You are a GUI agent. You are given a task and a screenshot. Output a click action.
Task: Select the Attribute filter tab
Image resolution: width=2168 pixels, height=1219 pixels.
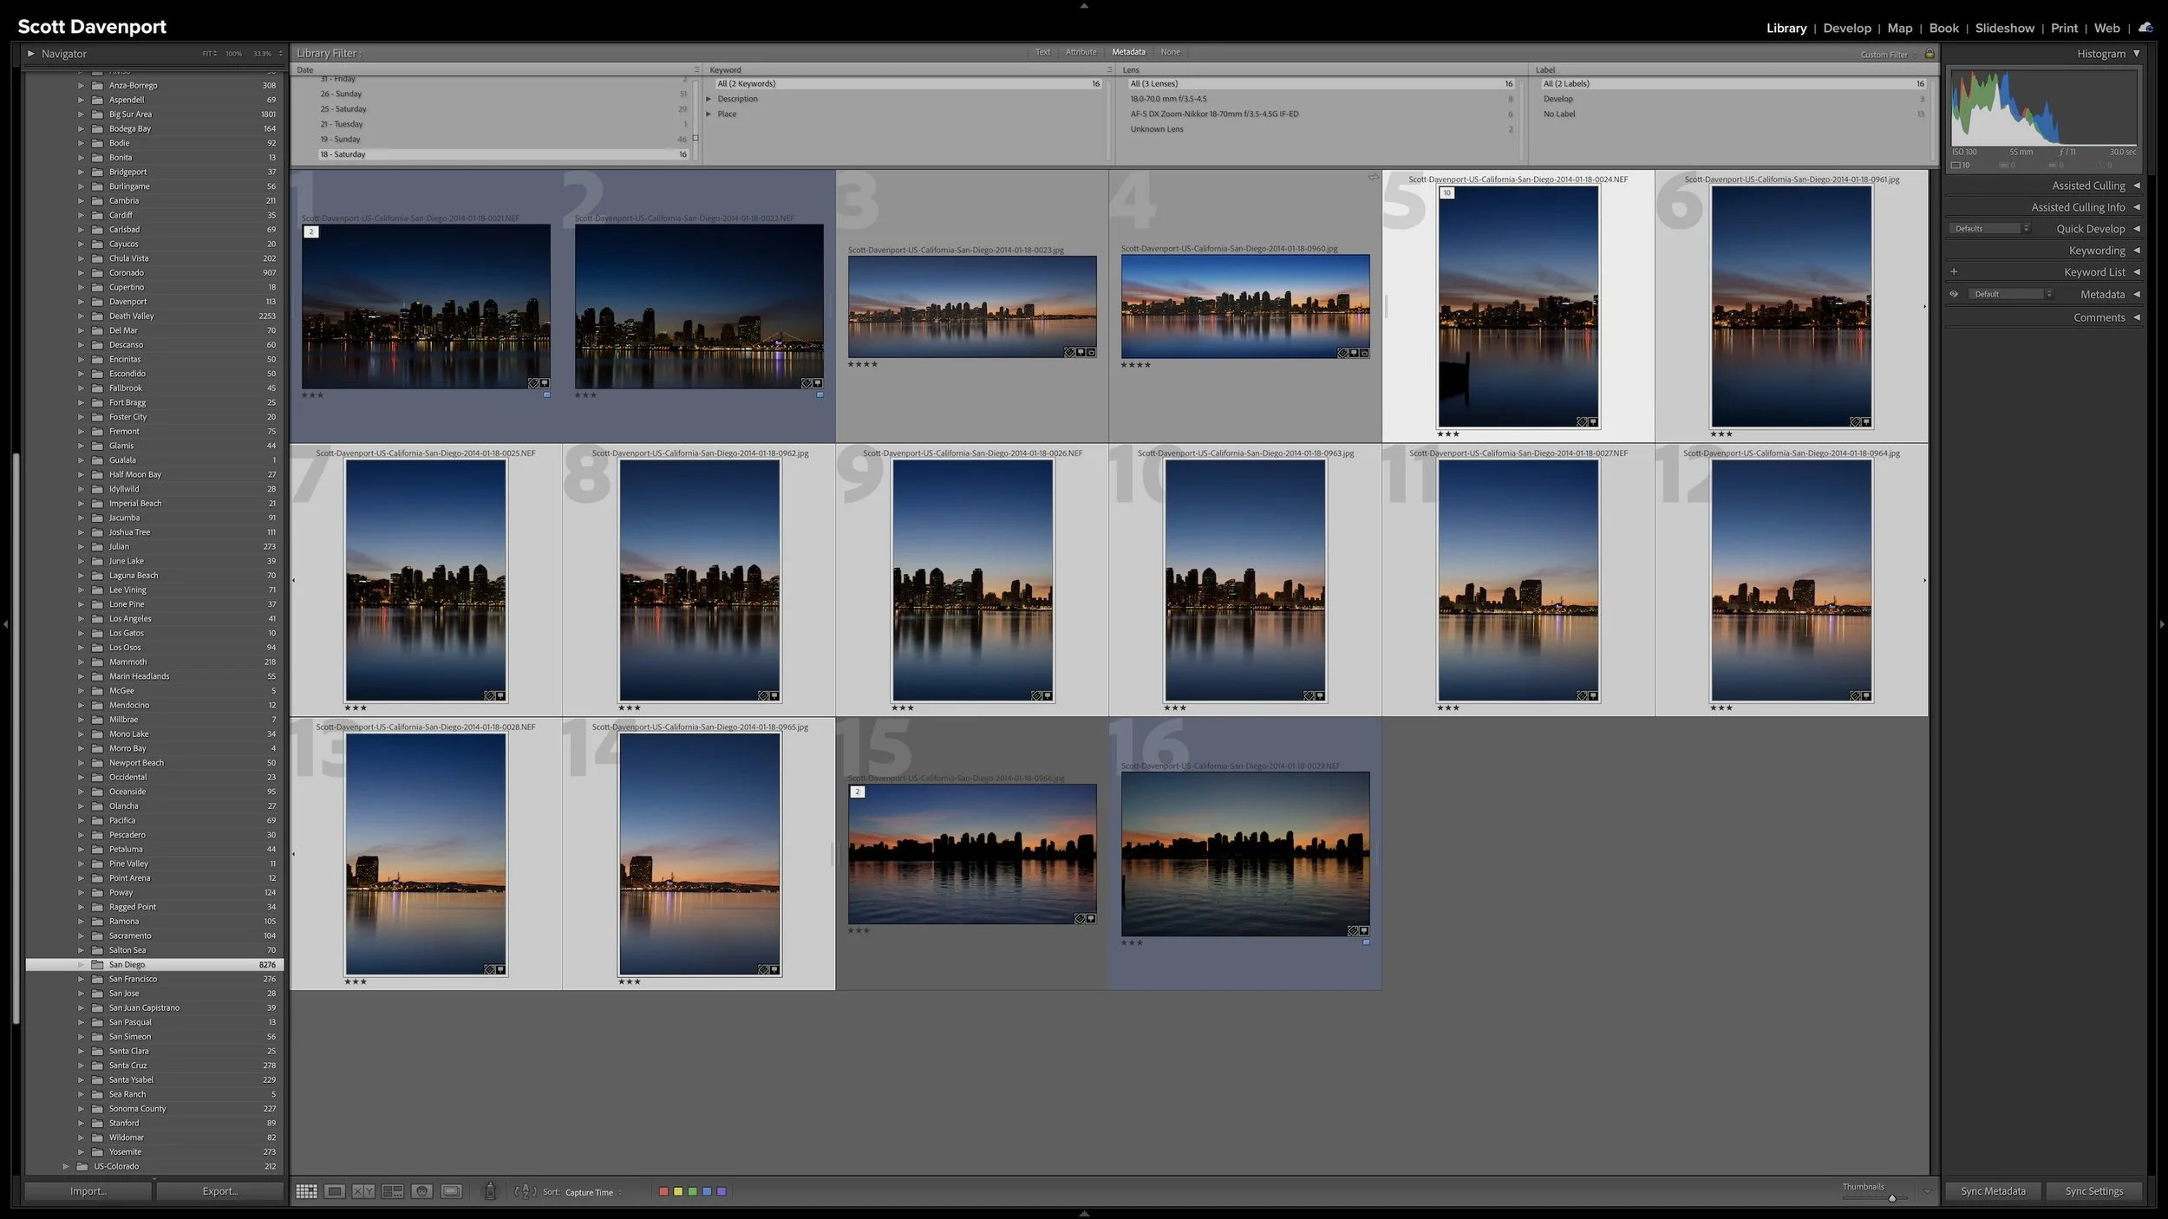click(1081, 52)
